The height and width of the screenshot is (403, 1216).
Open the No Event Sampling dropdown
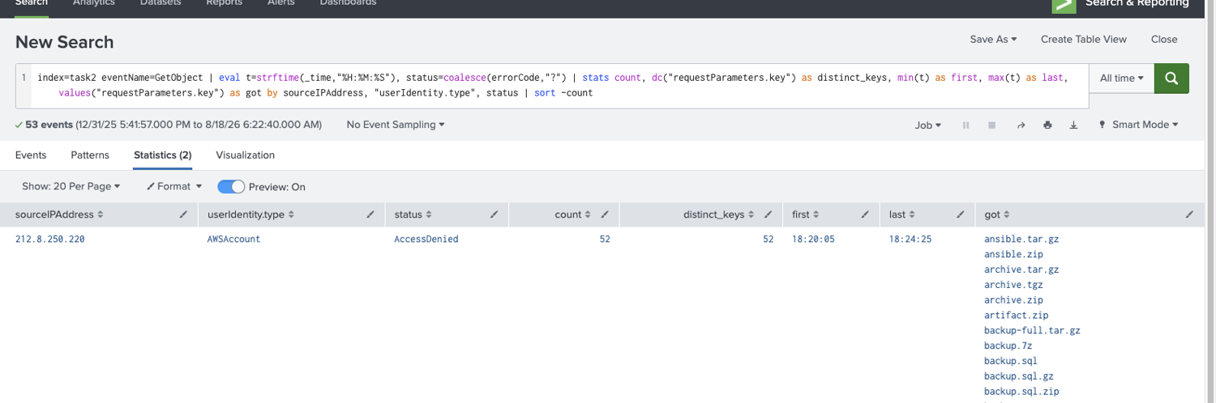[x=396, y=125]
